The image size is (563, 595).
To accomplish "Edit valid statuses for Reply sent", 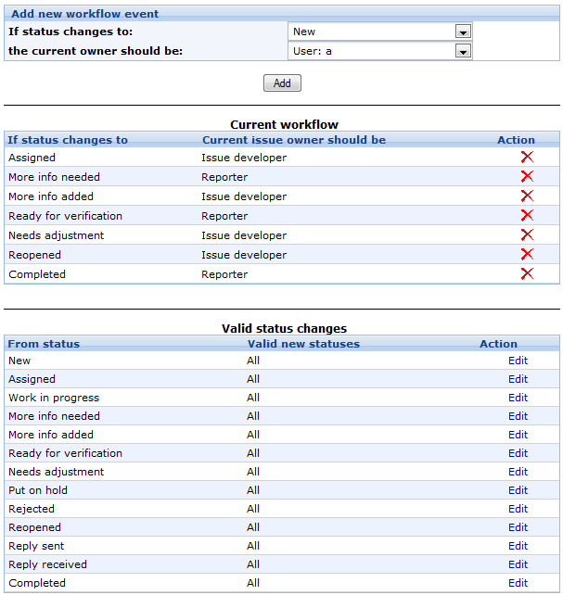I will (518, 546).
